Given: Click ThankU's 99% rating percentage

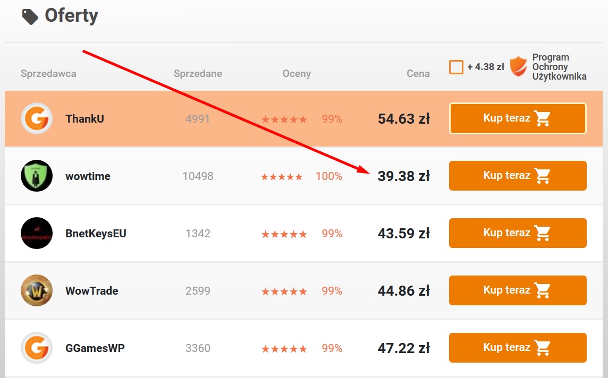Looking at the screenshot, I should coord(332,119).
